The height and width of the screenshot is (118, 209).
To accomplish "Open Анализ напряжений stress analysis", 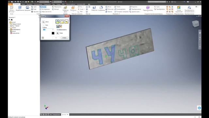I will 179,9.
